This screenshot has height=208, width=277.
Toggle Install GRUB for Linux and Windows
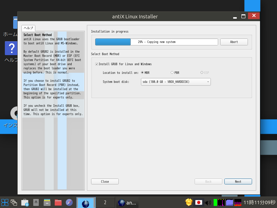point(123,64)
